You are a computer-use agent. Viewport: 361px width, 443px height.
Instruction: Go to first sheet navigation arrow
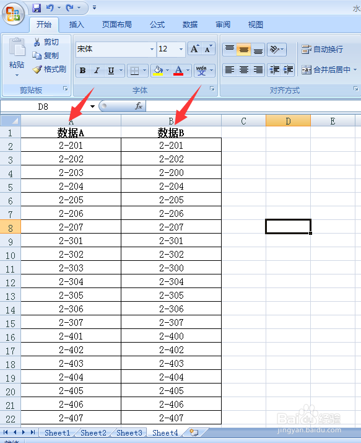6,432
